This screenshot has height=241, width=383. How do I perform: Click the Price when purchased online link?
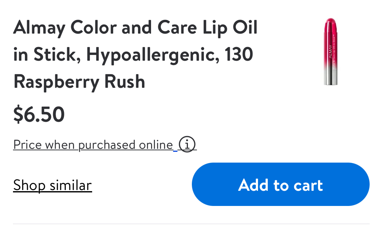[93, 145]
